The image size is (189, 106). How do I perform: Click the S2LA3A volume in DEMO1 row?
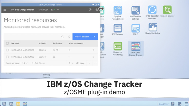42,50
